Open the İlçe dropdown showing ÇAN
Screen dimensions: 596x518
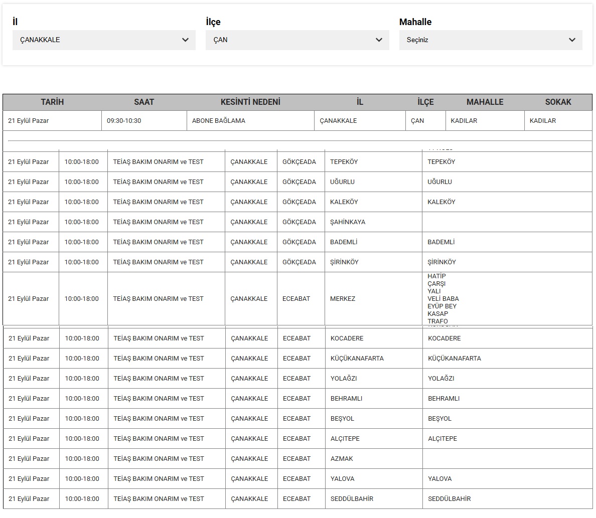click(297, 40)
